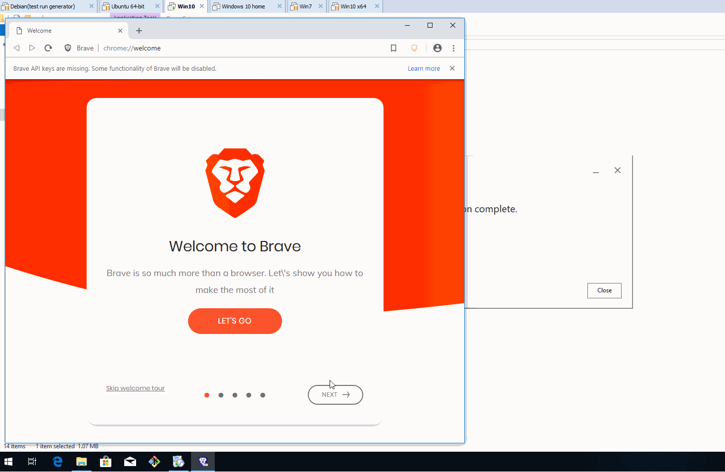The height and width of the screenshot is (472, 725).
Task: Select the third progress dot
Action: point(235,395)
